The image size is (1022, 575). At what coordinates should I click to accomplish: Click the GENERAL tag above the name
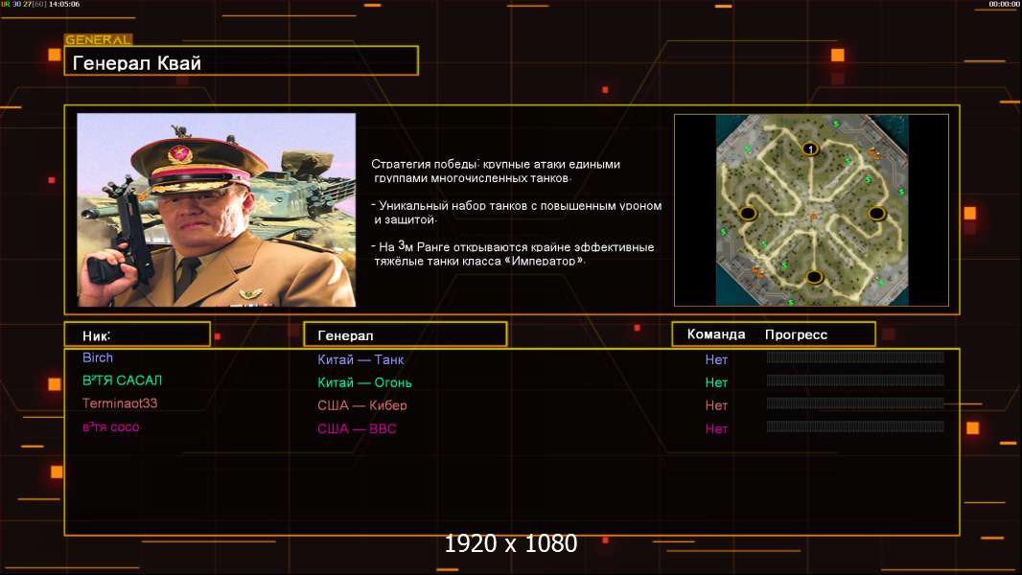point(98,40)
